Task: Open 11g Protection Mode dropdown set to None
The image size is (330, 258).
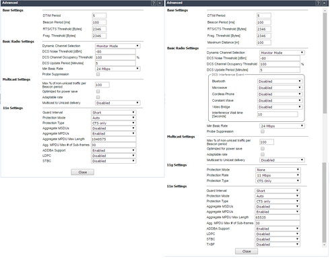Action: [278, 170]
